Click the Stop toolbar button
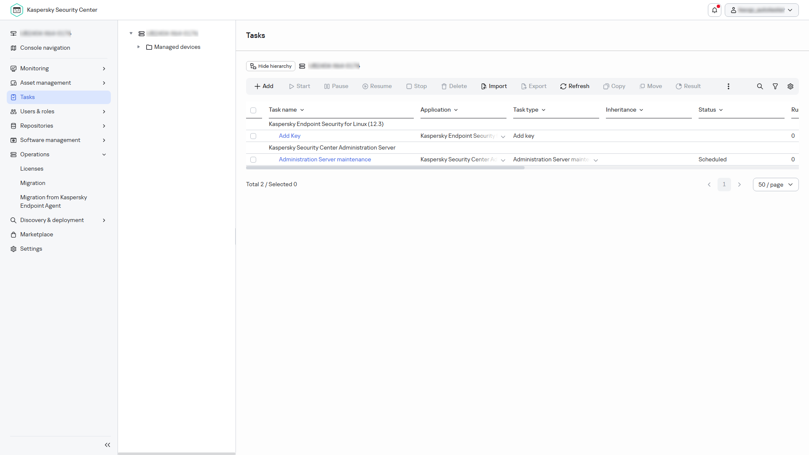Image resolution: width=809 pixels, height=455 pixels. (417, 86)
